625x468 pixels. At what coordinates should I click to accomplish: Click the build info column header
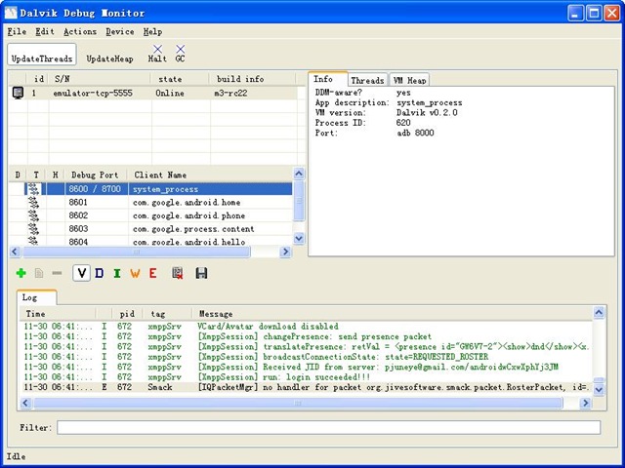pyautogui.click(x=252, y=79)
